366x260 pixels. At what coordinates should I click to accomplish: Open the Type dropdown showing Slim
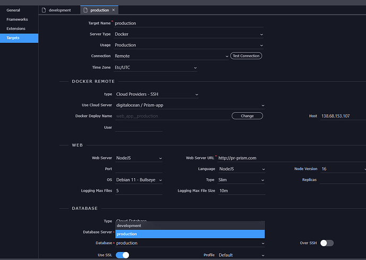tap(241, 180)
